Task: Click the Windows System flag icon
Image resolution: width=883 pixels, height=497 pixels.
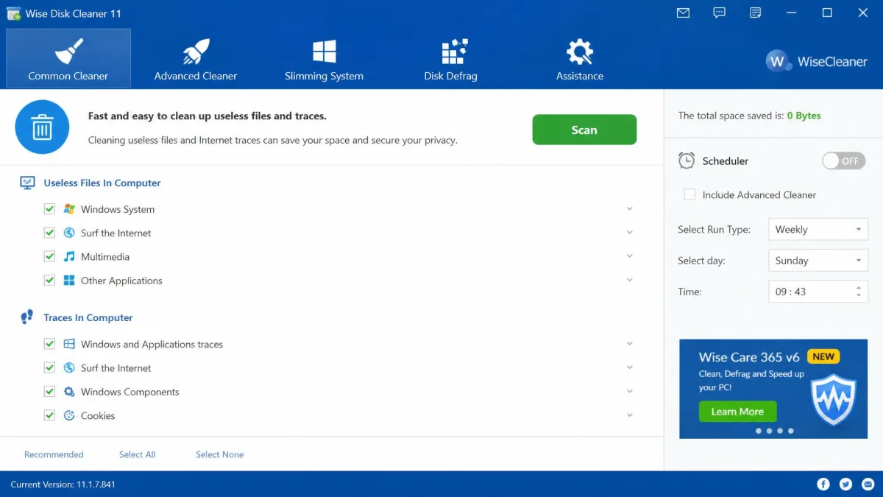Action: 69,209
